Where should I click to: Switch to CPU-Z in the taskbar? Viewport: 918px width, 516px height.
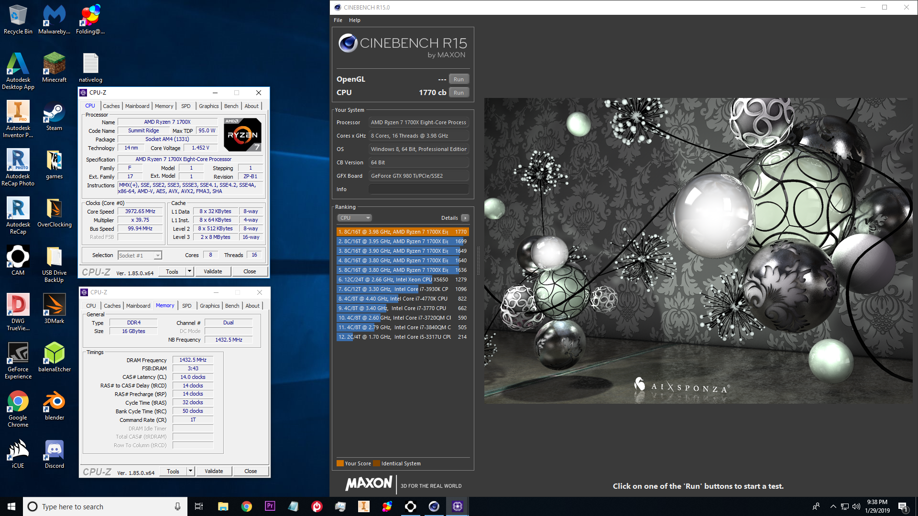458,506
